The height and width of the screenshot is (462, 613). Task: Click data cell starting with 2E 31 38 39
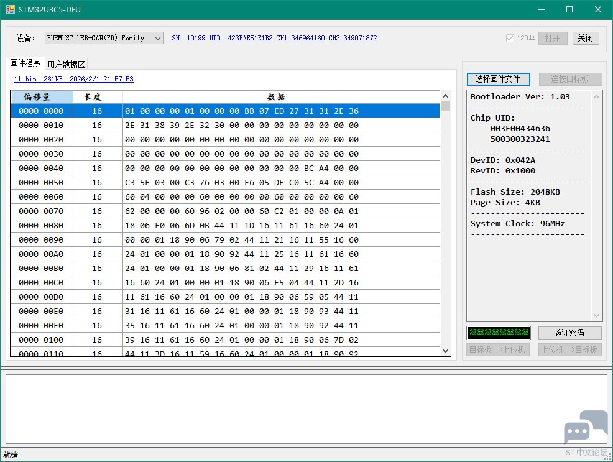tap(281, 125)
